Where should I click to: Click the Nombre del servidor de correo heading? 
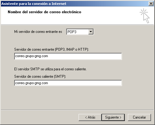click(x=44, y=12)
